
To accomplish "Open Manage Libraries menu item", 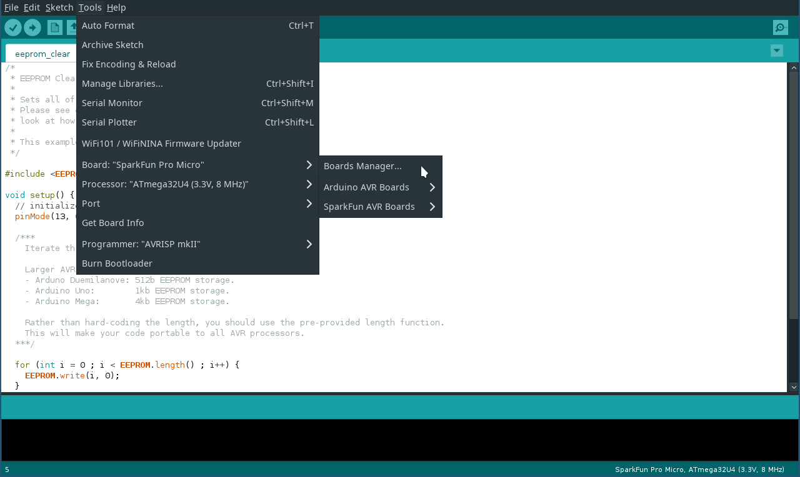I will click(122, 84).
